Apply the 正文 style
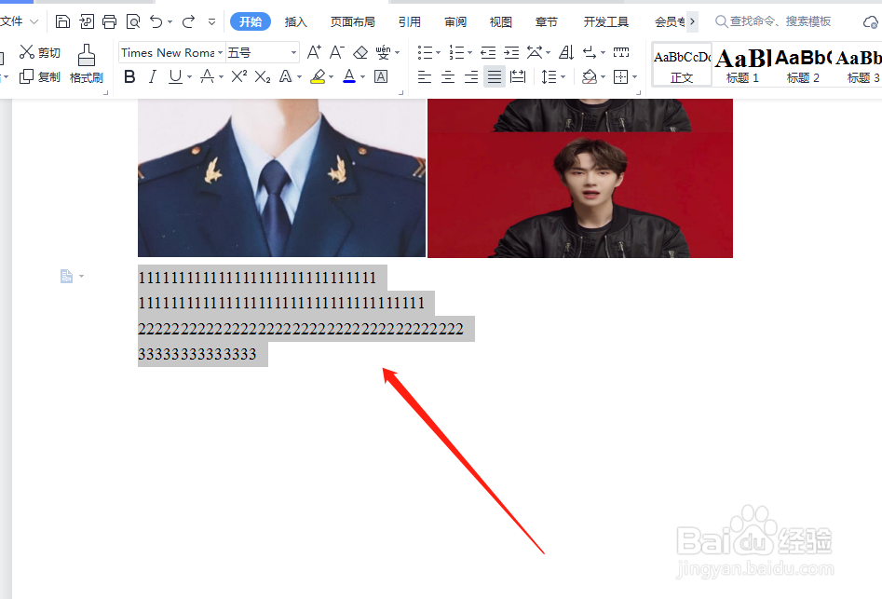 point(682,64)
